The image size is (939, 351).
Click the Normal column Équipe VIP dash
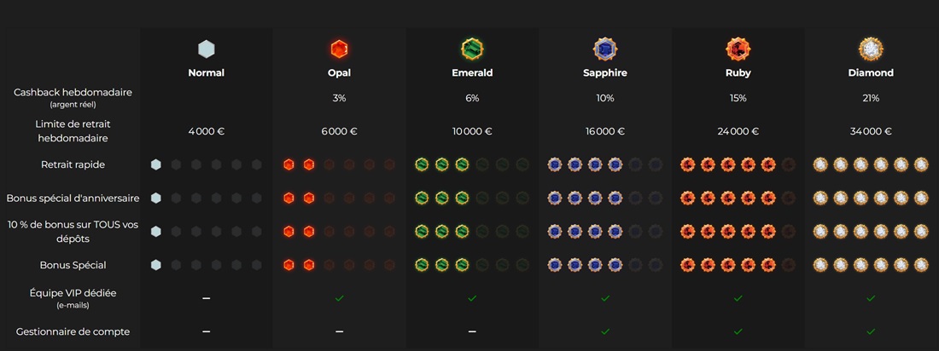click(x=206, y=298)
